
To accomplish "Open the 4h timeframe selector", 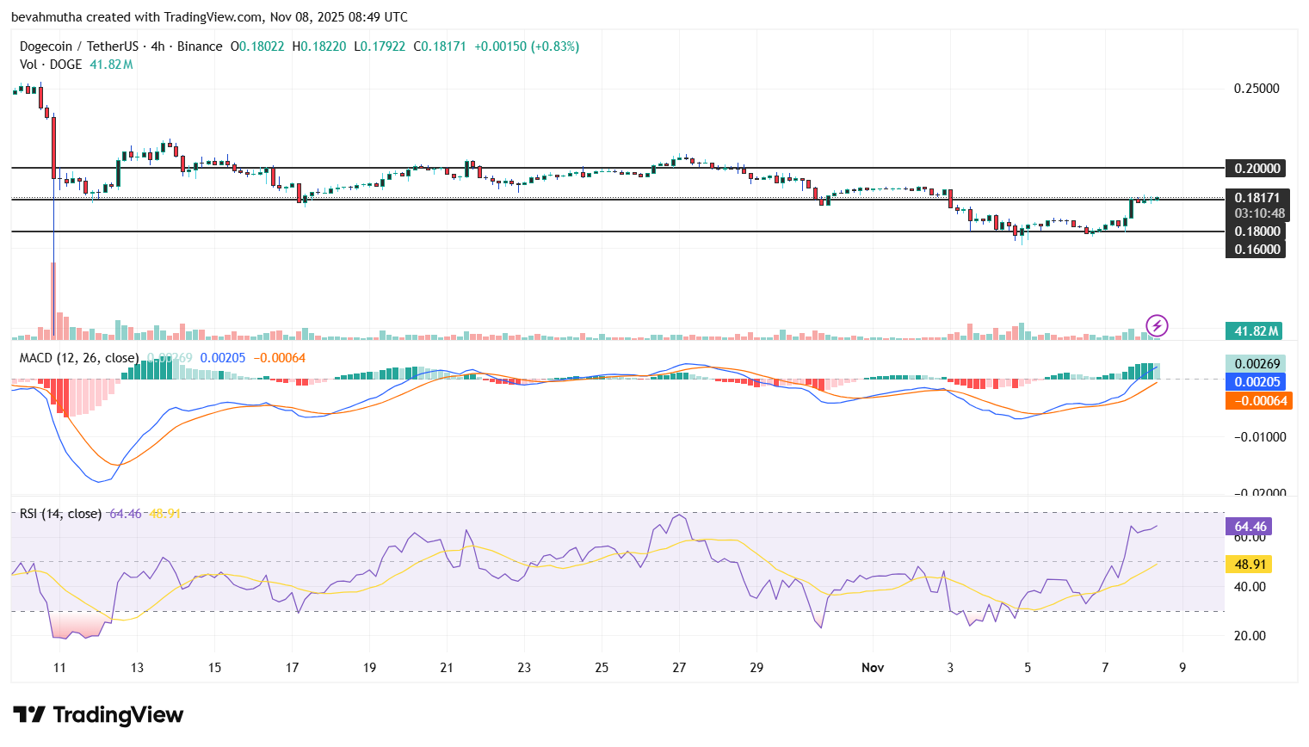I will [156, 46].
